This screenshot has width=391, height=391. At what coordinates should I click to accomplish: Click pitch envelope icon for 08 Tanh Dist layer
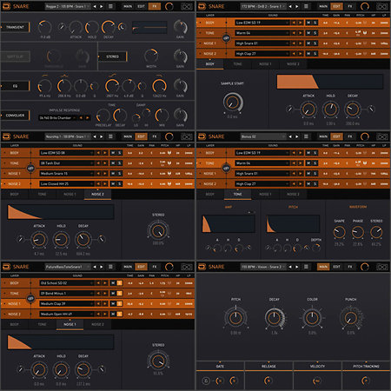click(169, 163)
